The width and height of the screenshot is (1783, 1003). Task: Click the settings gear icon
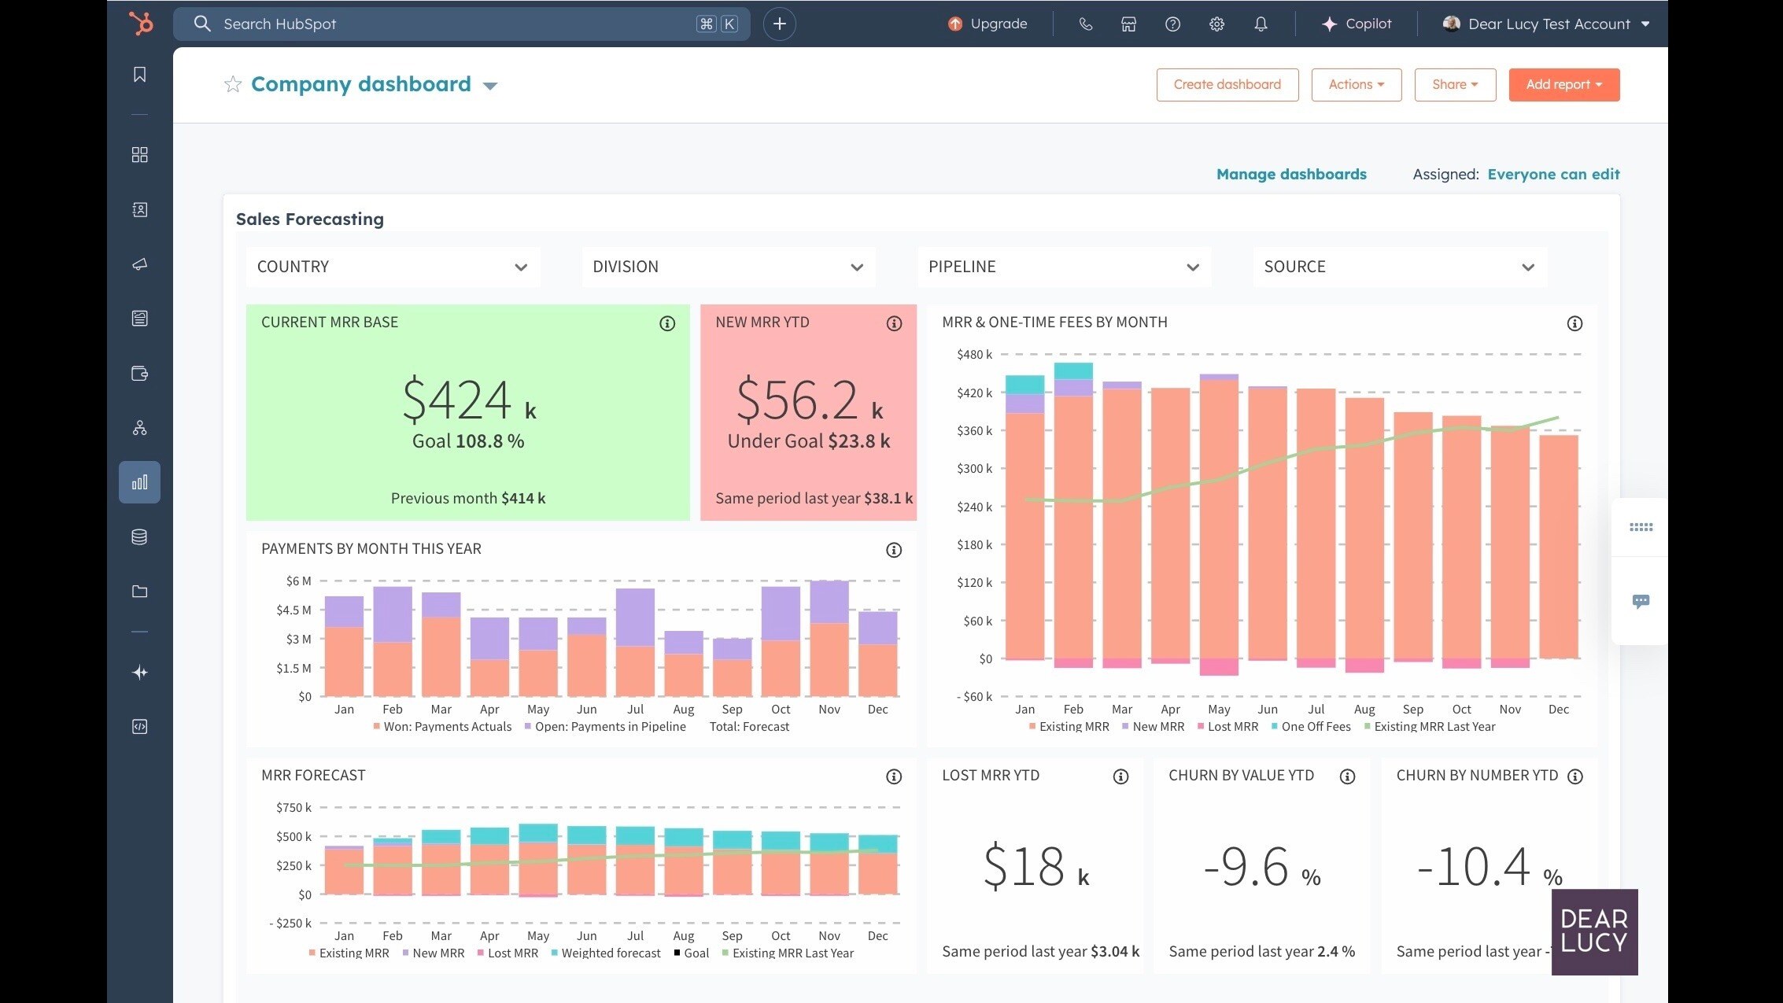pyautogui.click(x=1216, y=24)
